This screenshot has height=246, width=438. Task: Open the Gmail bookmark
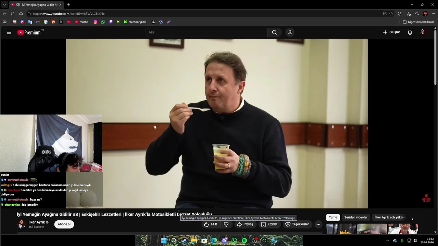[x=38, y=22]
